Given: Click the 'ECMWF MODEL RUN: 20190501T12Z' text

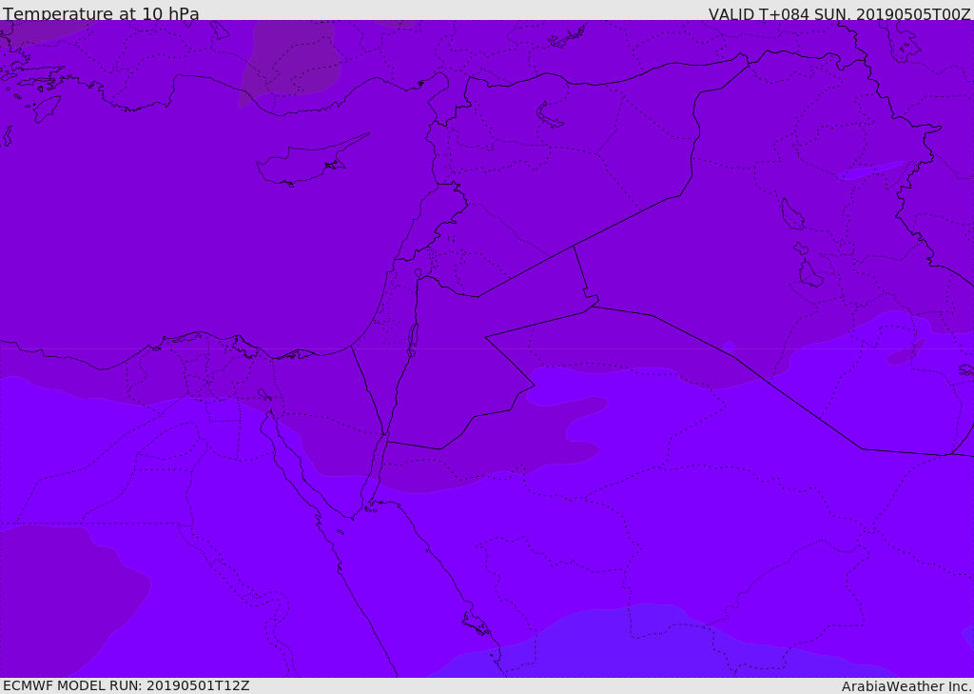Looking at the screenshot, I should (127, 685).
